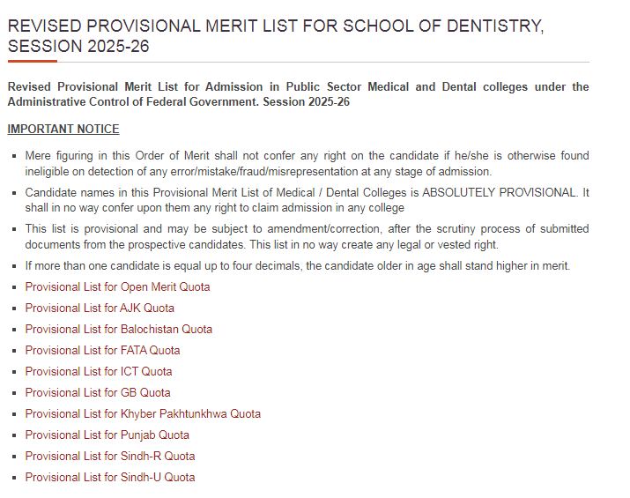Click the notice about candidates equal to four decimals

pos(298,265)
